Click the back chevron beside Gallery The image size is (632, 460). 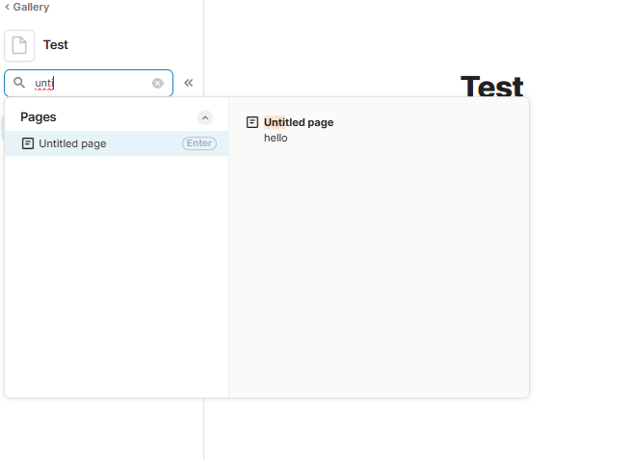[x=8, y=7]
